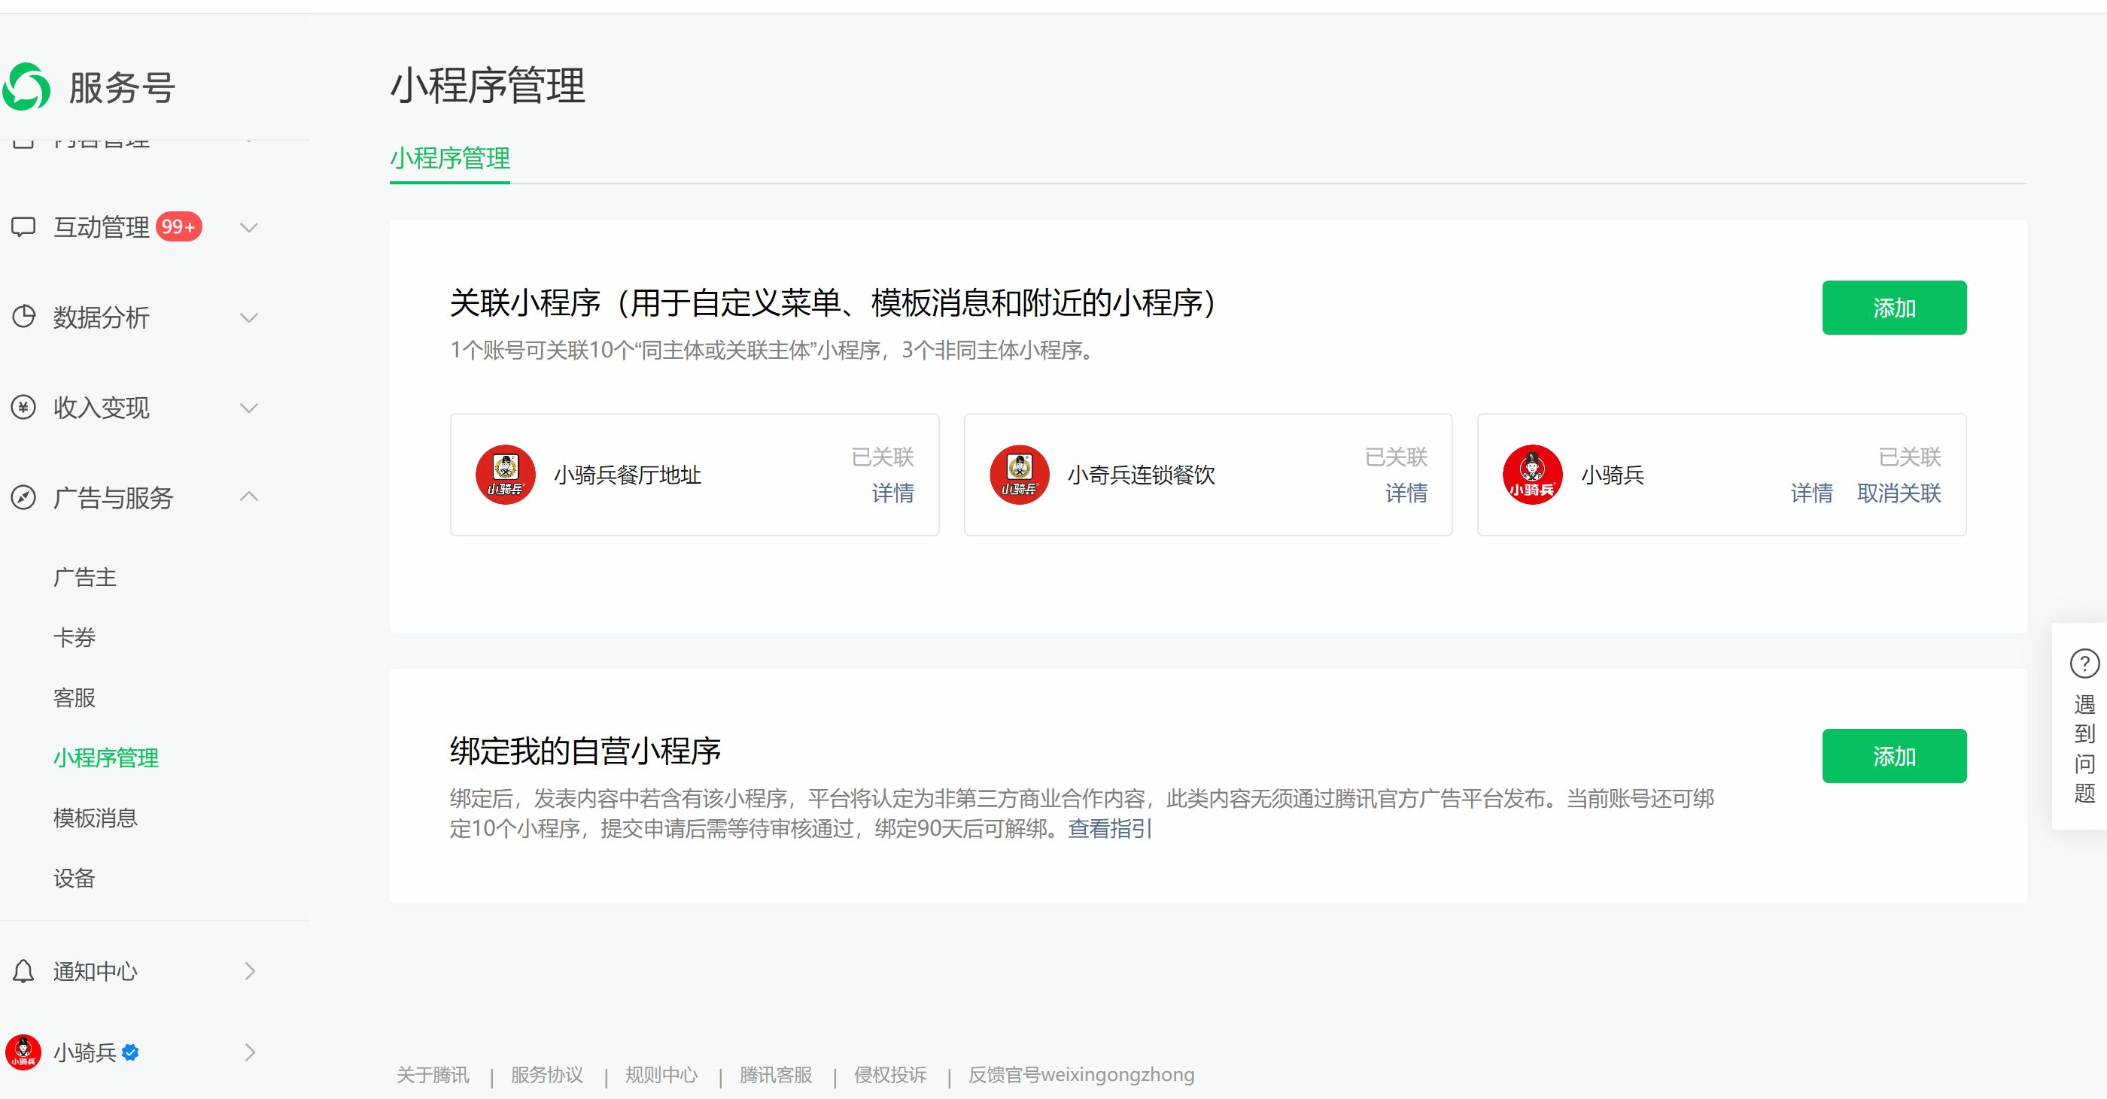Click the green 服务号 logo icon
Image resolution: width=2107 pixels, height=1099 pixels.
(27, 87)
